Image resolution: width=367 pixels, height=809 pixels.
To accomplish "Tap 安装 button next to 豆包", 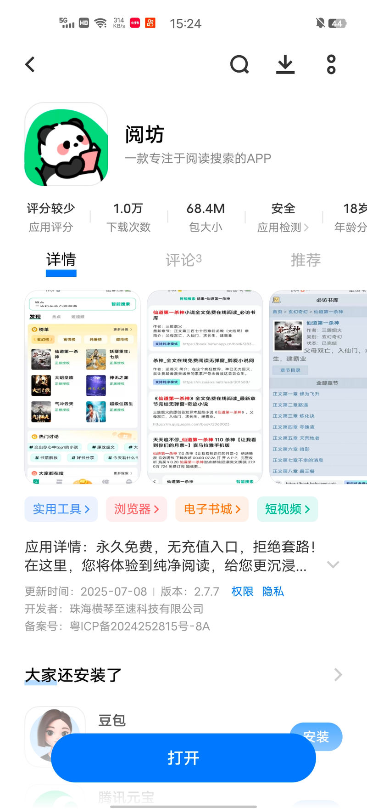I will pos(316,737).
